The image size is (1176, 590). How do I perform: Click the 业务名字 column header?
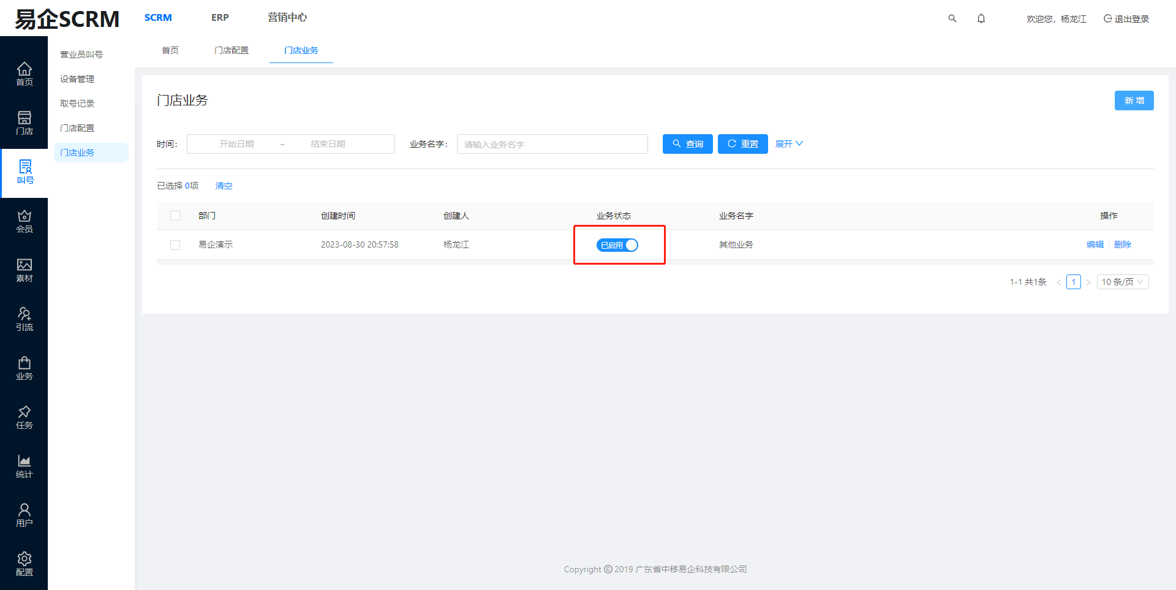pyautogui.click(x=736, y=216)
